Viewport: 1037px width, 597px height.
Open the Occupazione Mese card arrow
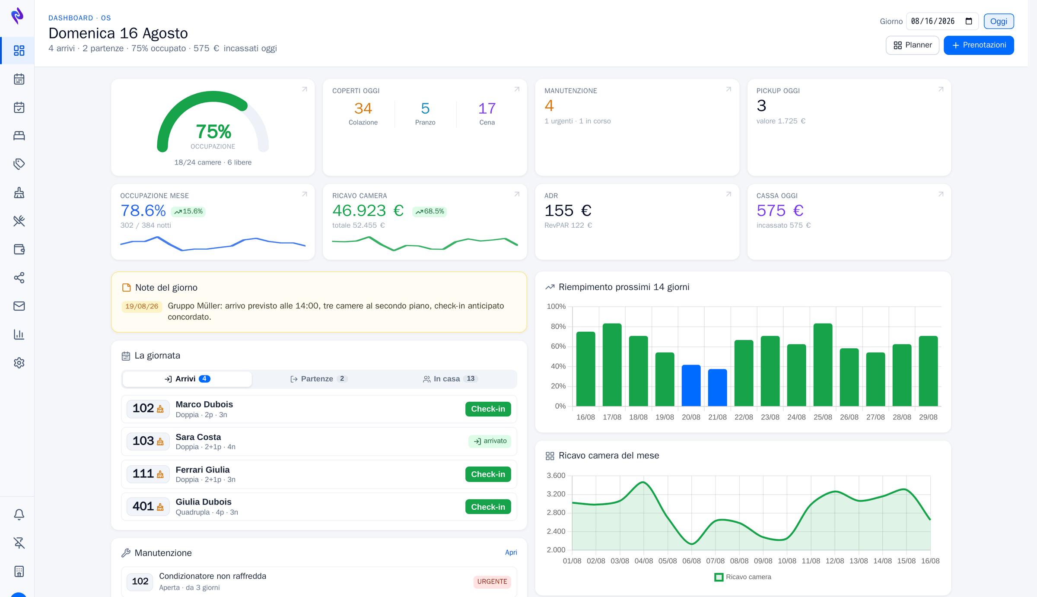coord(305,194)
